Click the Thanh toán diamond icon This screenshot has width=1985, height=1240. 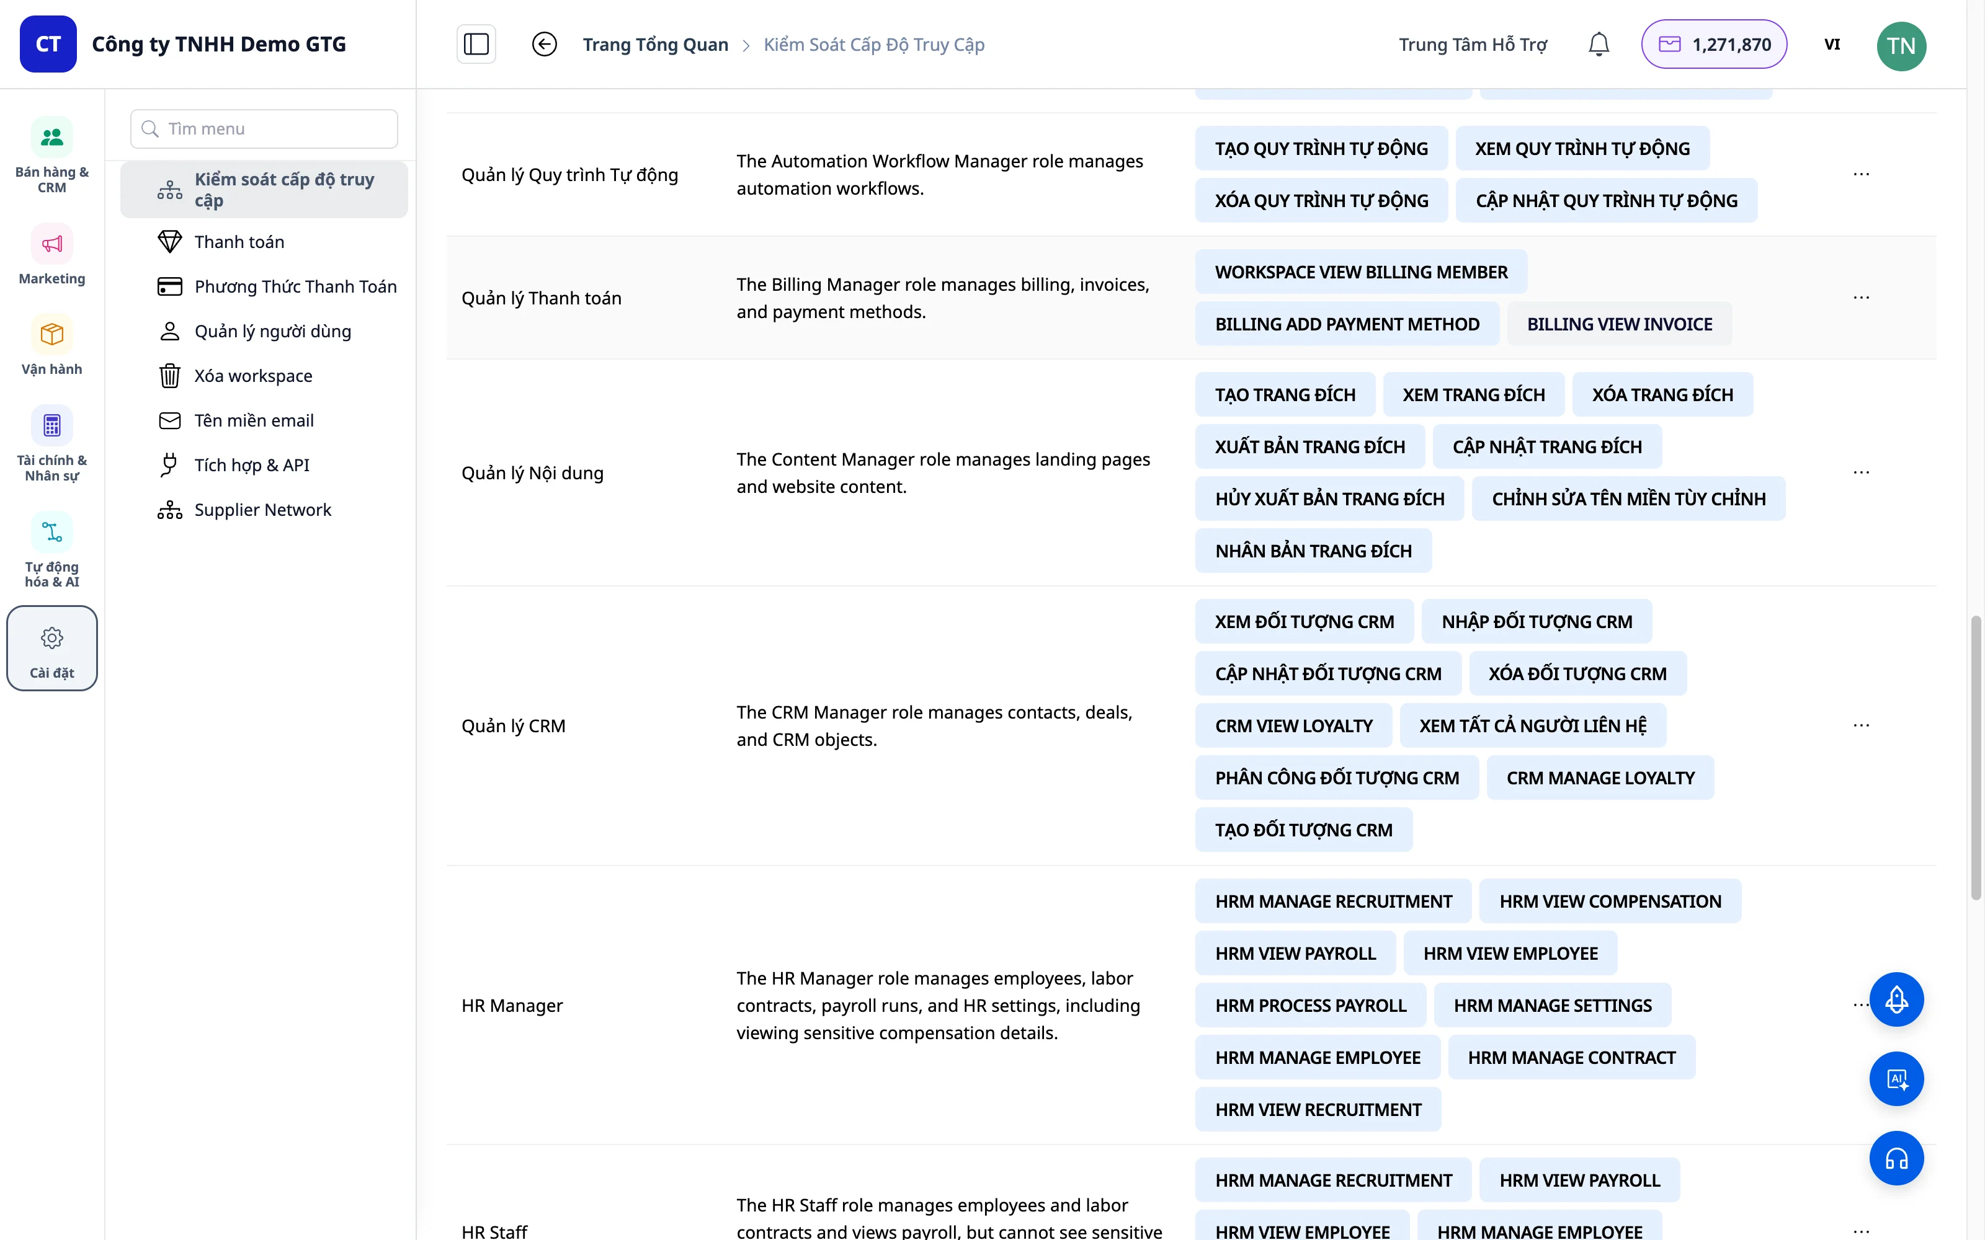(x=170, y=242)
